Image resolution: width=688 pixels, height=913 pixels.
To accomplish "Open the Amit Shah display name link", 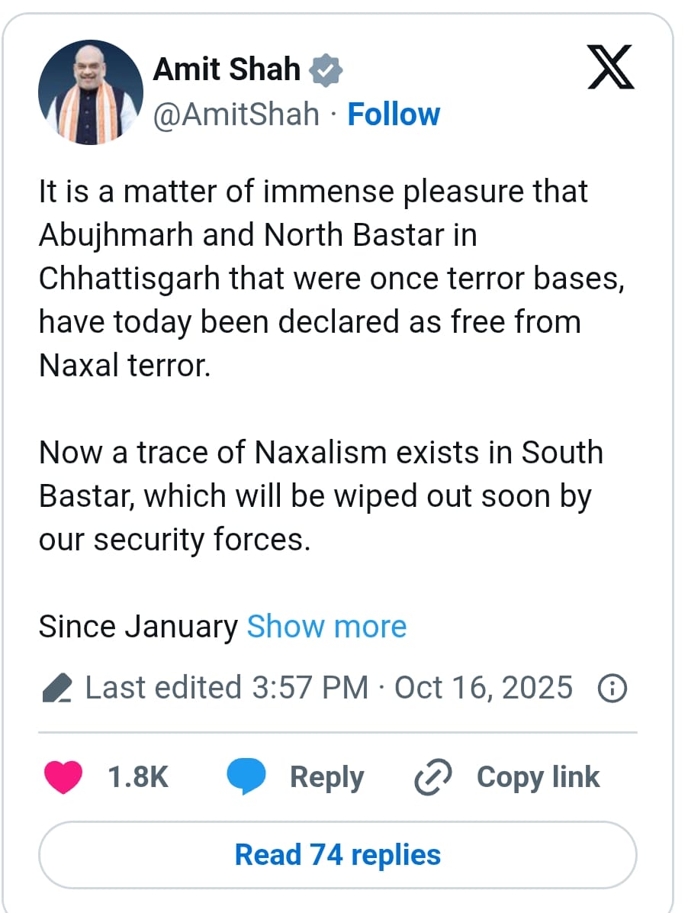I will (x=227, y=69).
